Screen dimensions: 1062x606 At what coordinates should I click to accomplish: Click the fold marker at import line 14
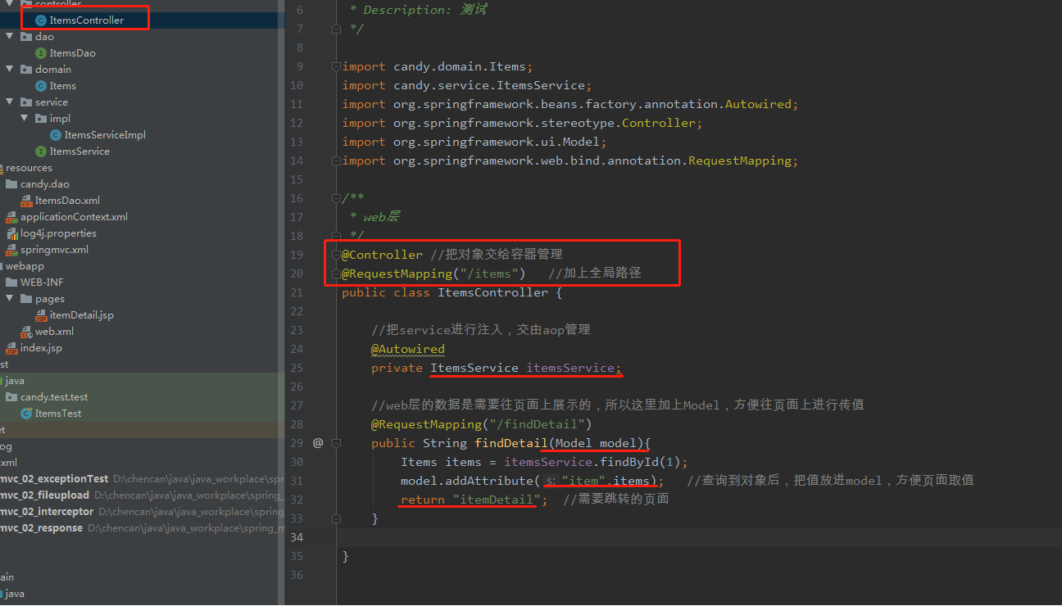pyautogui.click(x=335, y=161)
